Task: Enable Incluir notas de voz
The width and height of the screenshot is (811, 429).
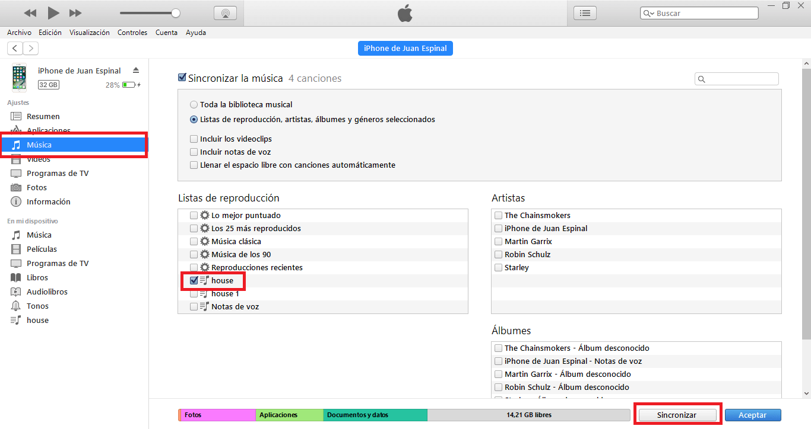Action: (x=194, y=152)
